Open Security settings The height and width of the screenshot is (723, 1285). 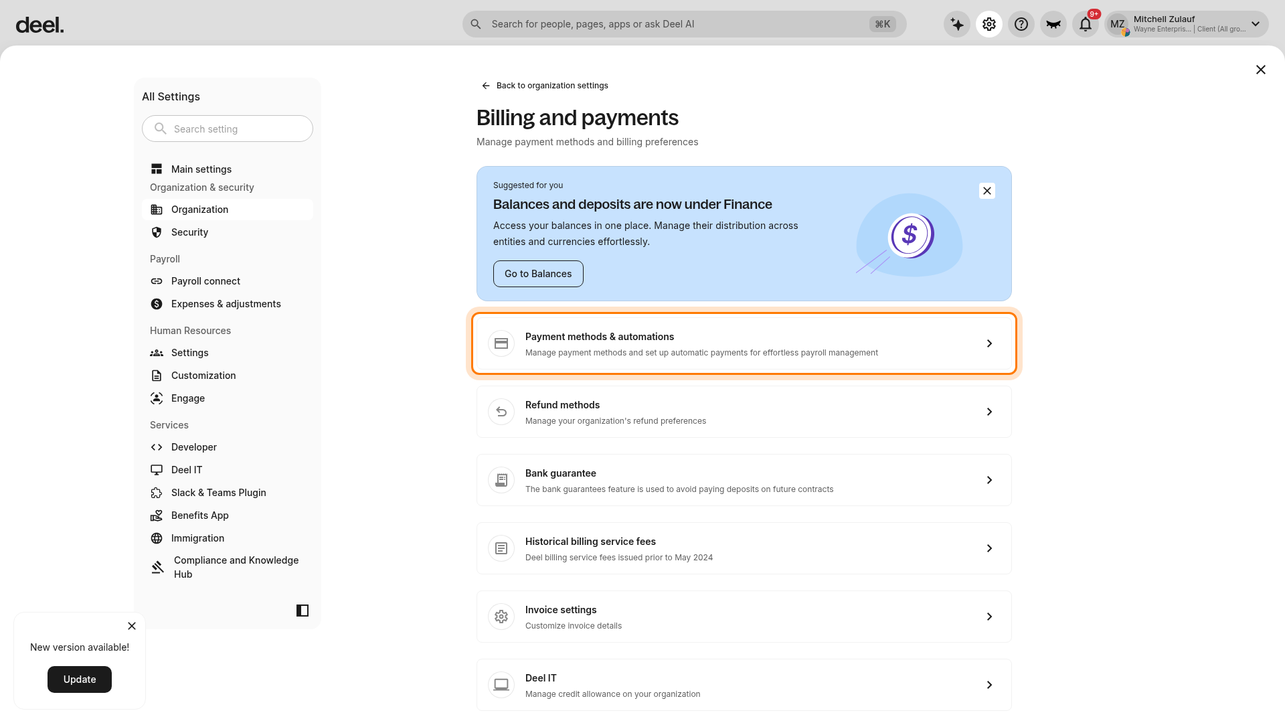[x=228, y=232]
